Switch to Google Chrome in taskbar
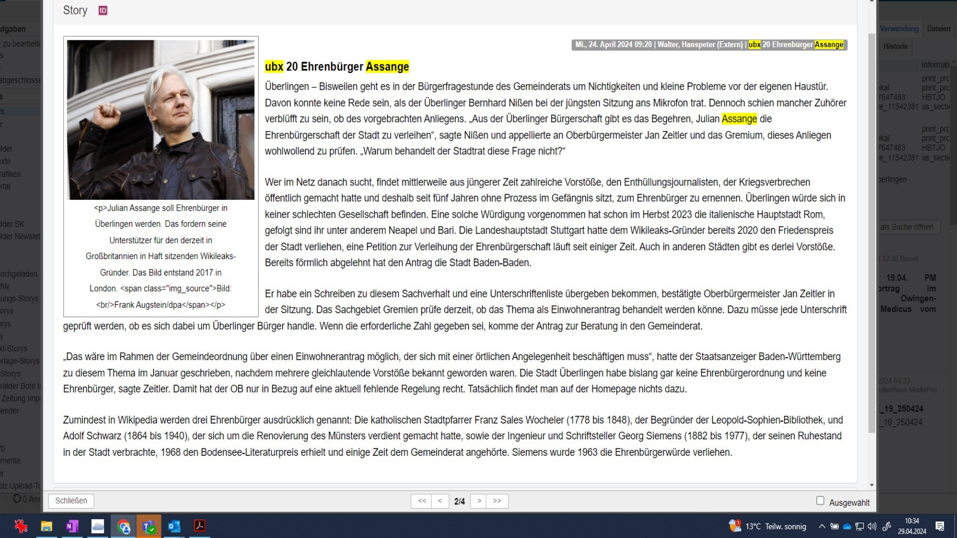Viewport: 957px width, 538px height. (123, 526)
